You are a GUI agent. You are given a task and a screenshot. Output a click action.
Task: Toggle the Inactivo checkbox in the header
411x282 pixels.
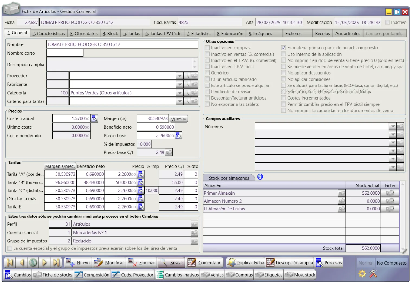[387, 22]
